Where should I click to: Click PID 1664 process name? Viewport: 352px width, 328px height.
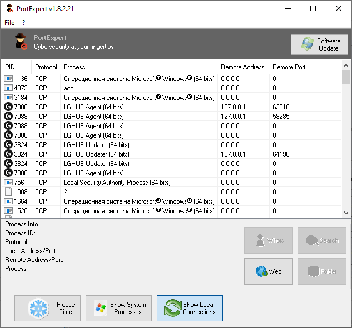139,201
